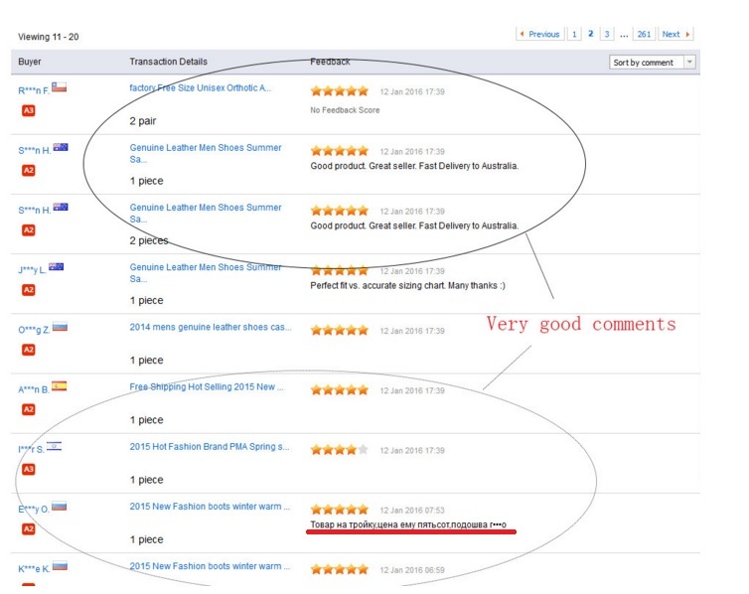This screenshot has height=594, width=749.
Task: Click the Israeli flag next to I***r S.
Action: 54,446
